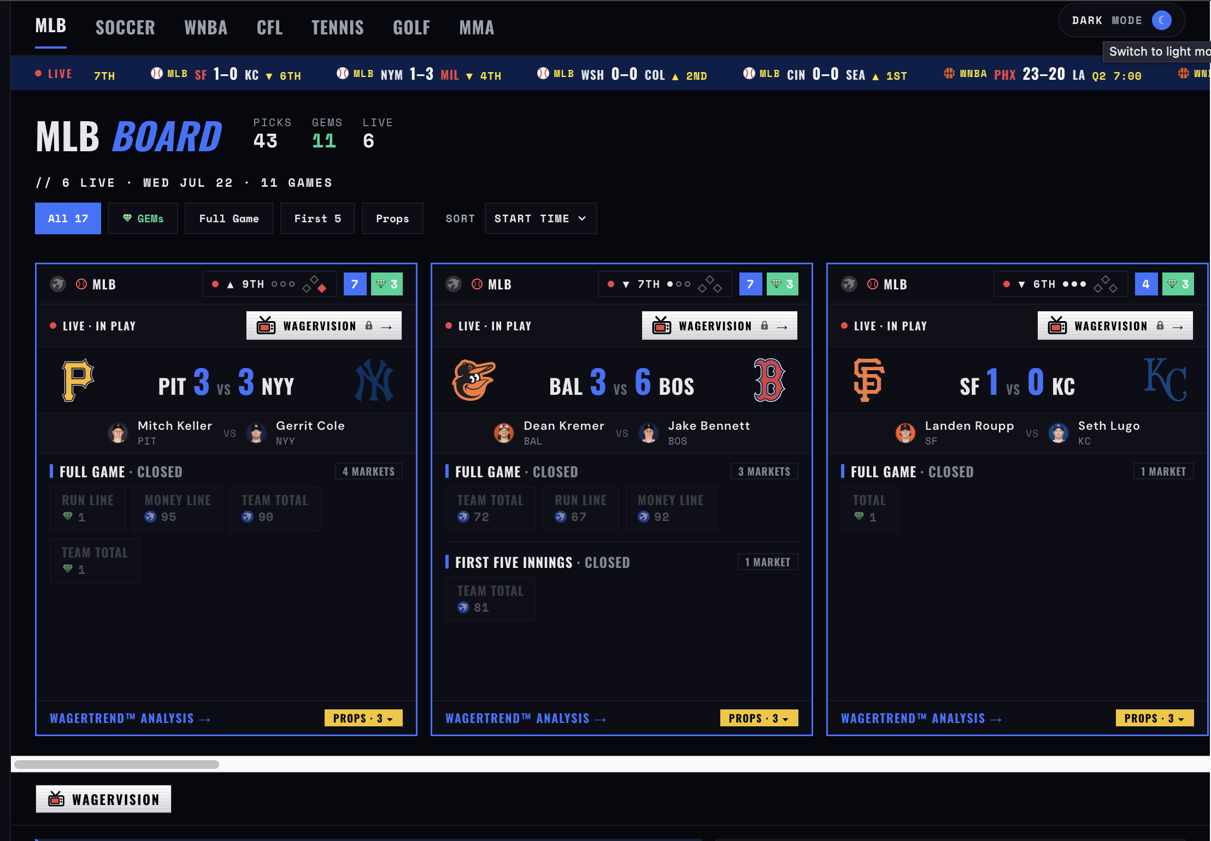Switch to the Soccer tab
This screenshot has height=841, width=1211.
(125, 27)
